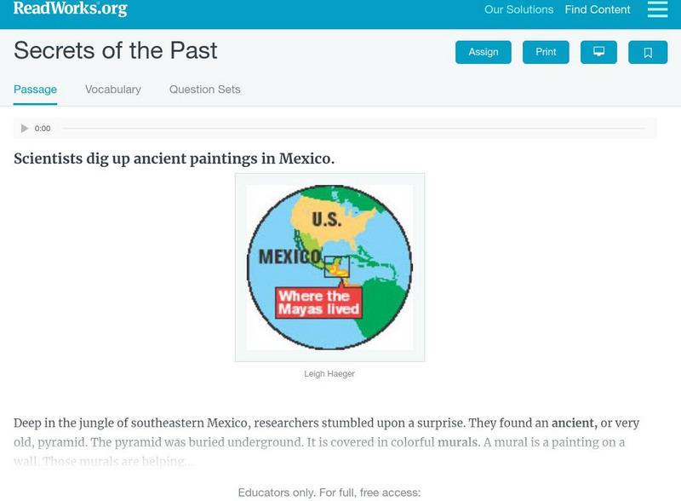Click the bold vocabulary word 'ancient'
The height and width of the screenshot is (501, 681).
point(574,423)
